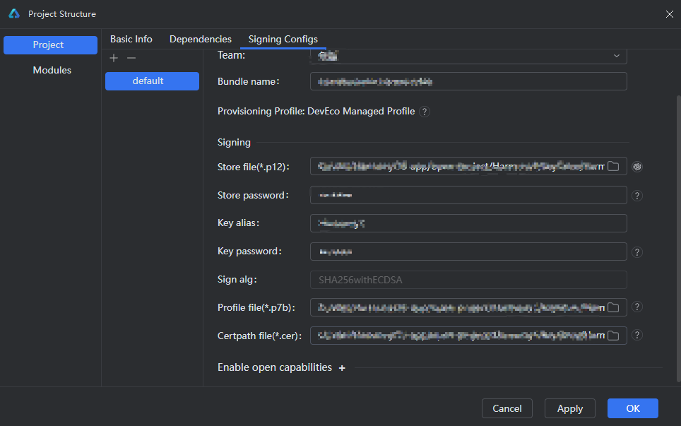The height and width of the screenshot is (426, 681).
Task: Browse for the Certpath file (*.cer) folder
Action: 613,336
